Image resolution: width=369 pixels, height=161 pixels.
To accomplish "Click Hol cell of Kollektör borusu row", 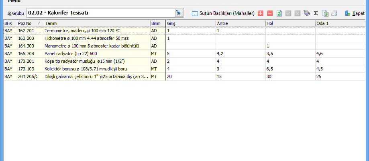I will (290, 68).
